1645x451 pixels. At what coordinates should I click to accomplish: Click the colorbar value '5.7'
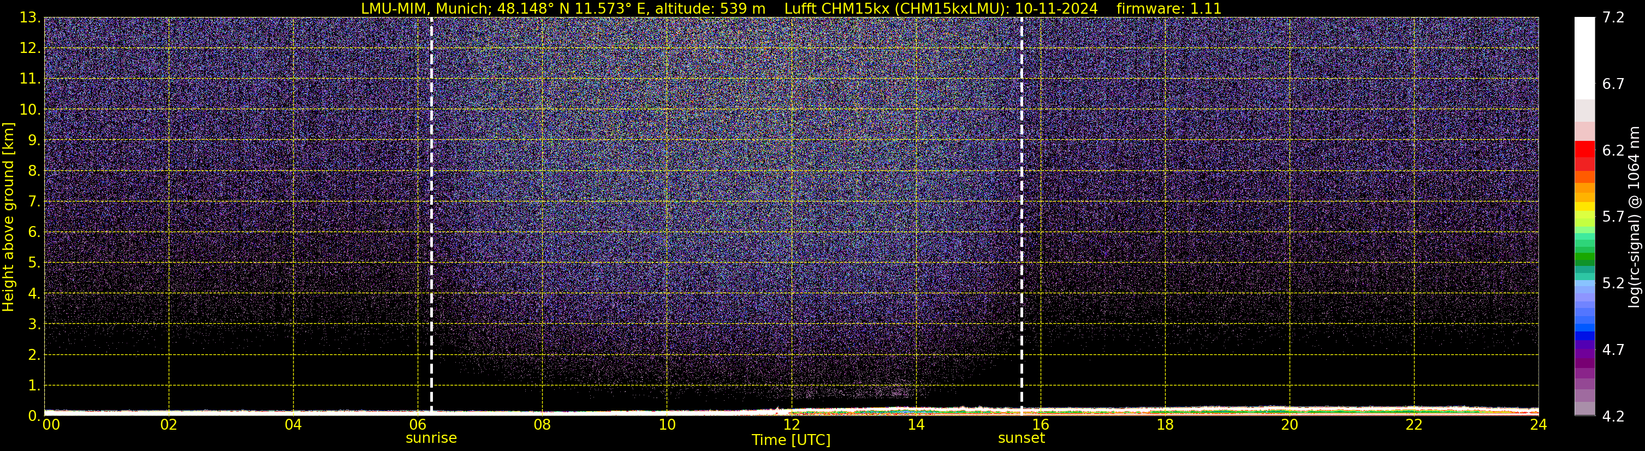pos(1613,217)
